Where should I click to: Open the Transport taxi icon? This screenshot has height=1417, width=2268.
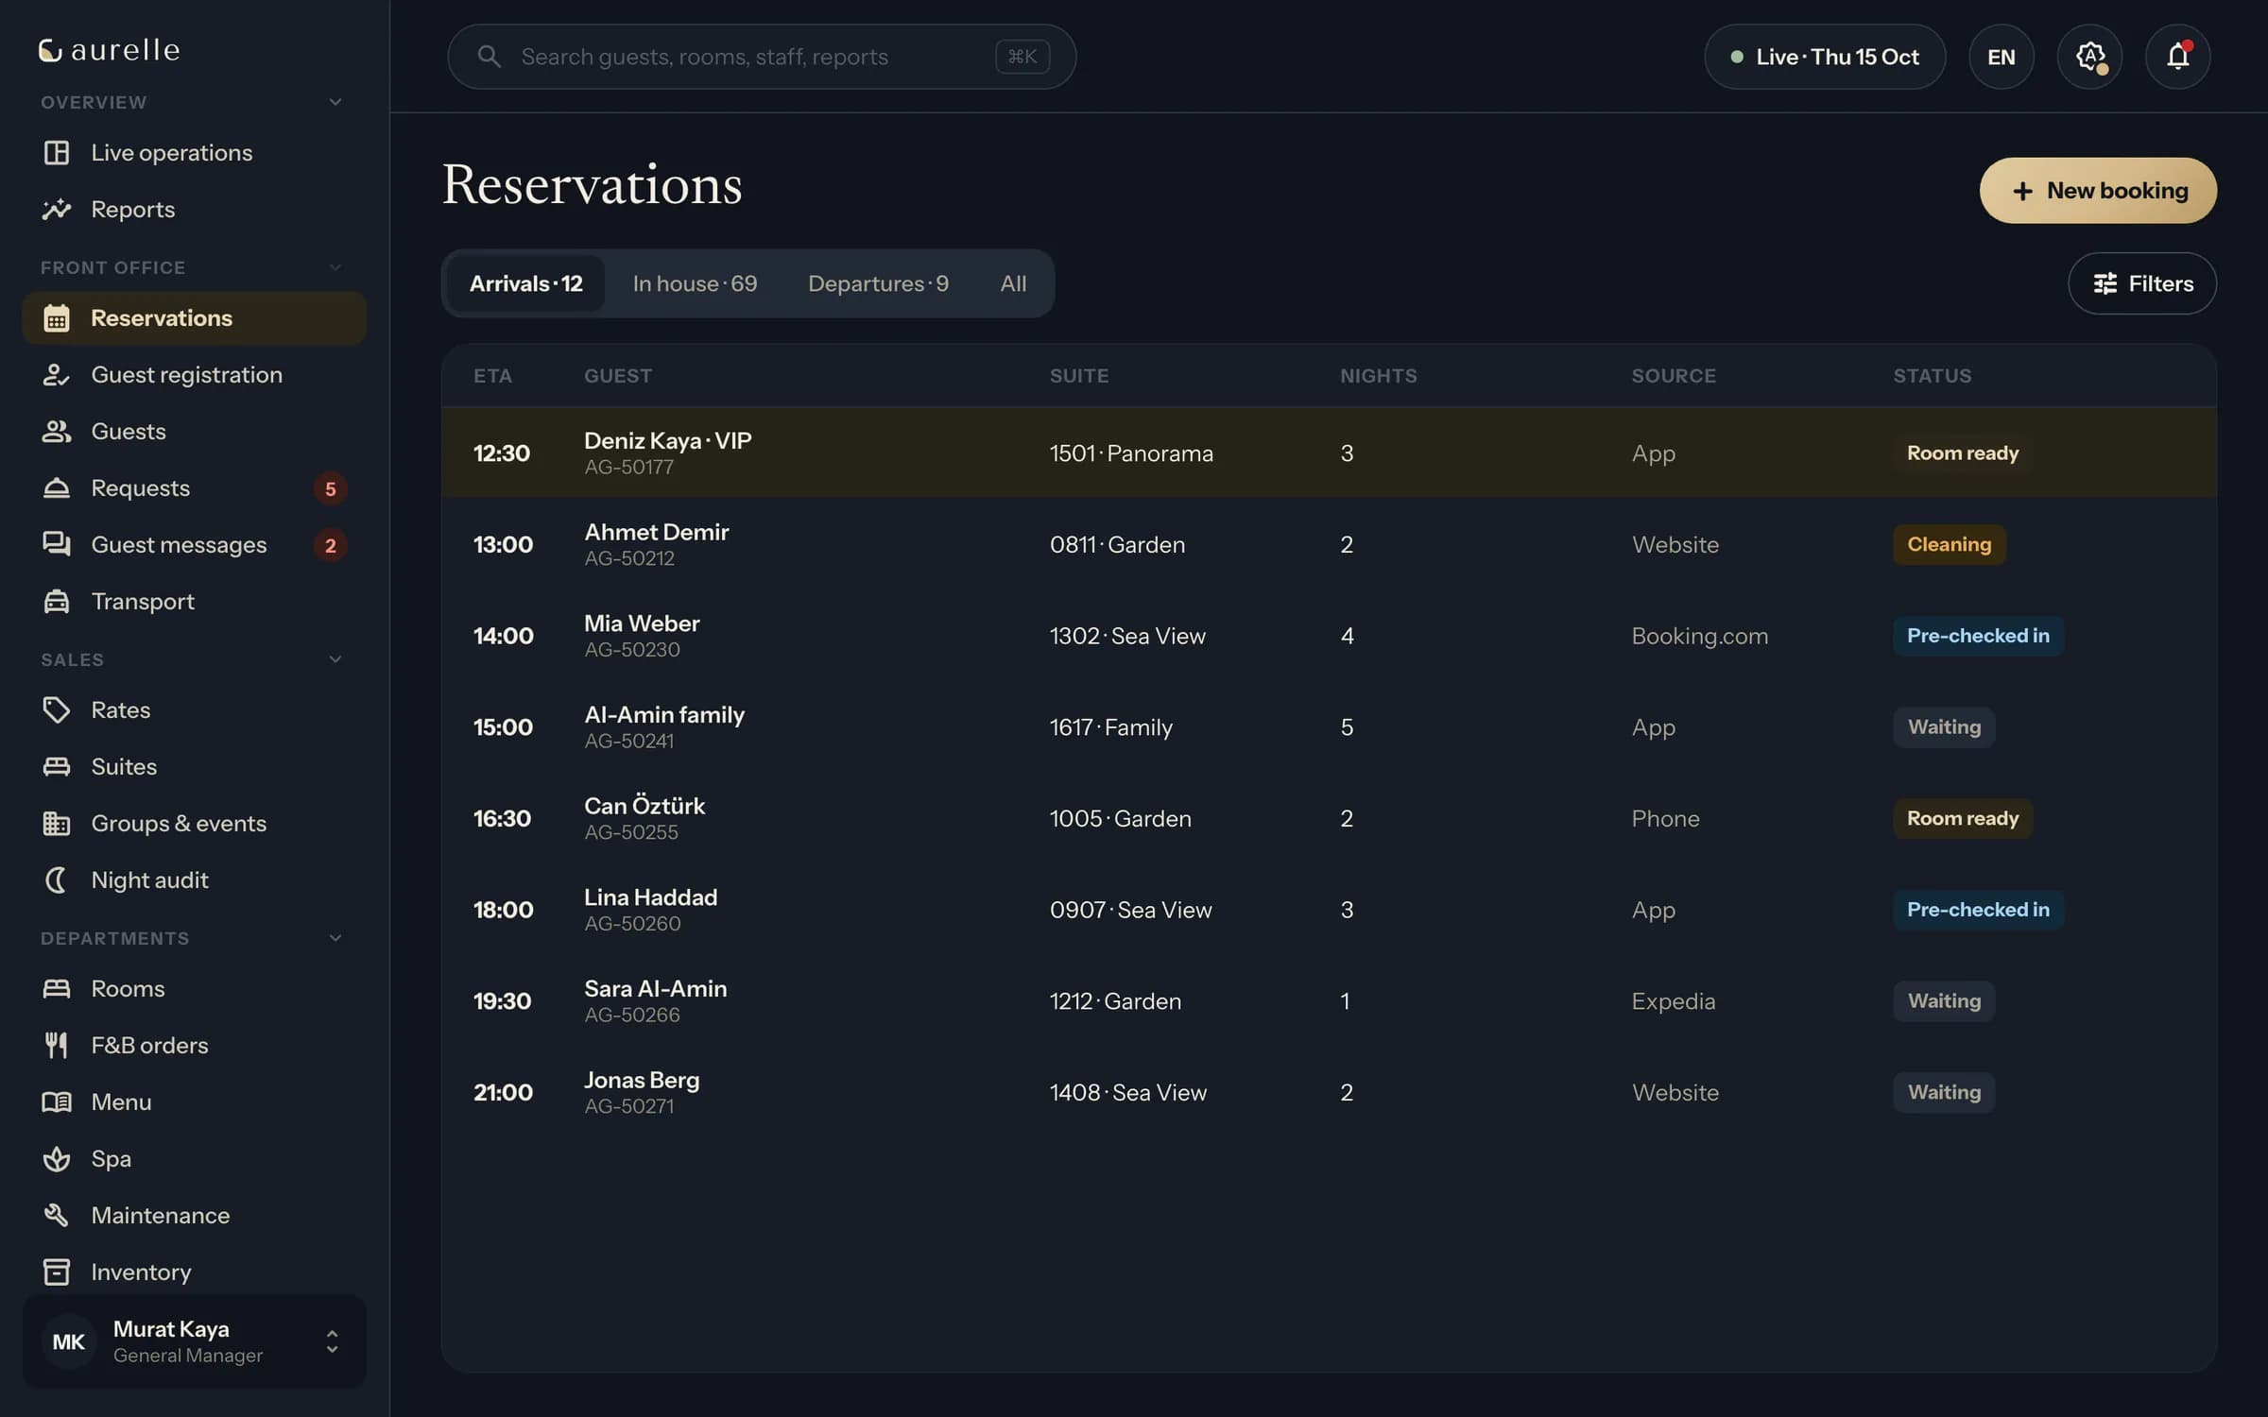coord(57,602)
